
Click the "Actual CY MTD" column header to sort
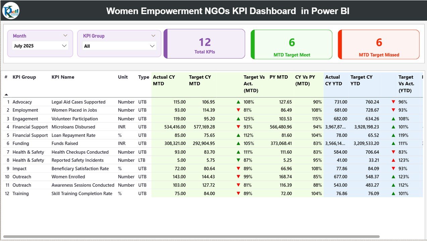[164, 80]
